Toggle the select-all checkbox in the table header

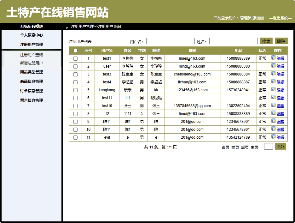click(76, 51)
